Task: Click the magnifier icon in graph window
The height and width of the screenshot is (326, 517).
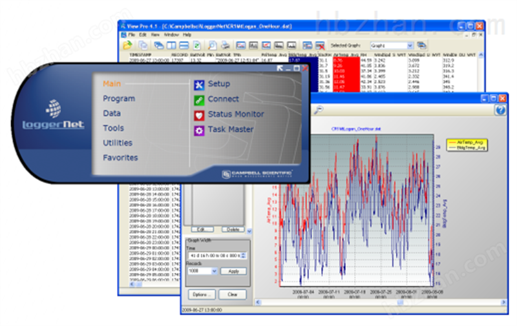Action: (x=319, y=110)
